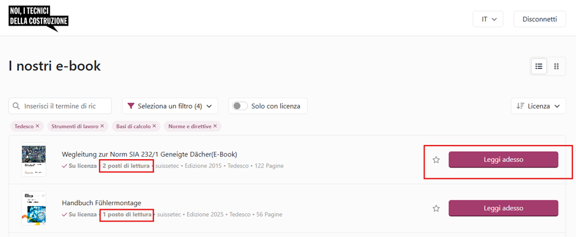Open the Handbuch Fühlermontage cover thumbnail
The image size is (576, 237).
click(34, 208)
